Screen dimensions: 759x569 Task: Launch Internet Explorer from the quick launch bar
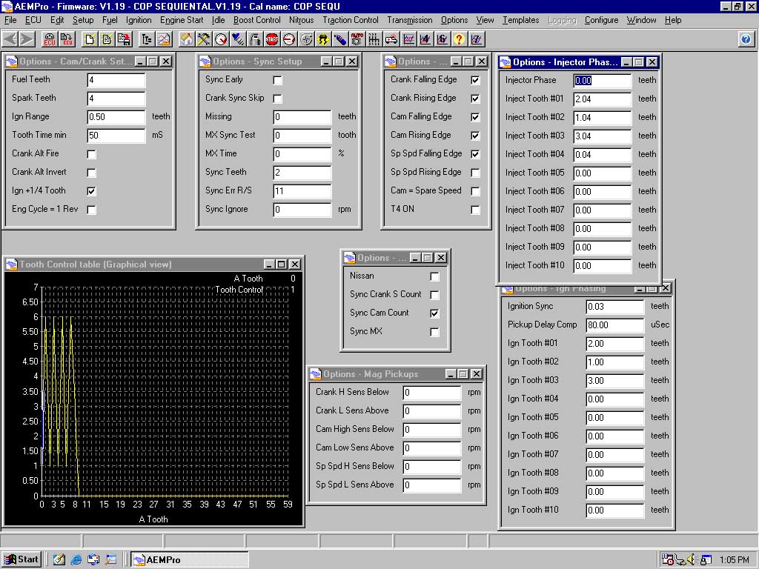click(x=76, y=559)
